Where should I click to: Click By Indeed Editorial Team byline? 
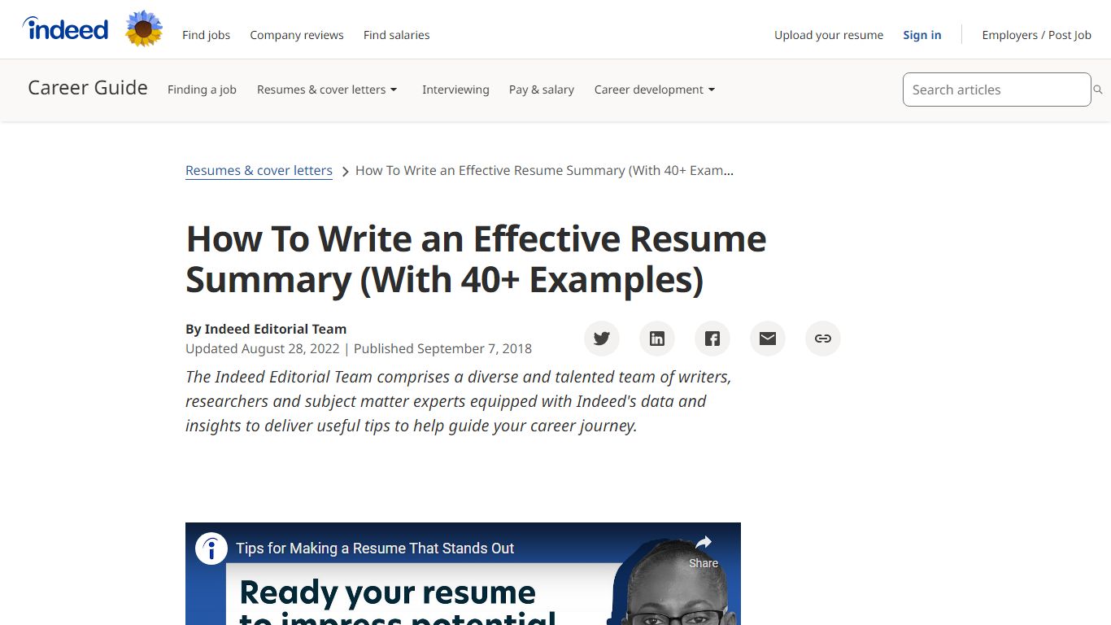266,329
